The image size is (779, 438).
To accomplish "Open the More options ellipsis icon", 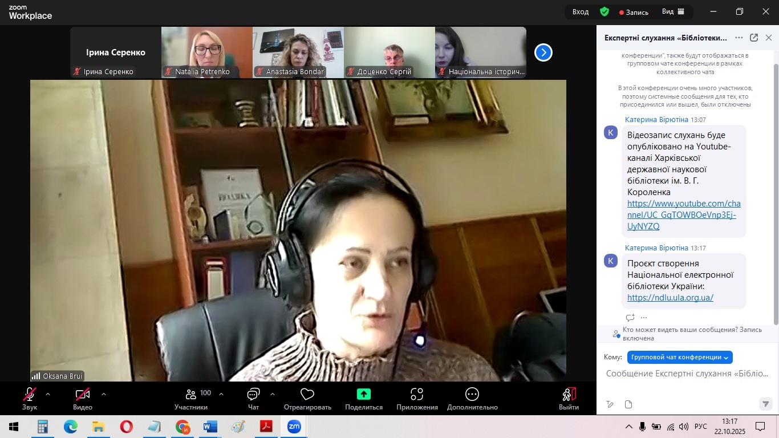I will click(x=472, y=395).
